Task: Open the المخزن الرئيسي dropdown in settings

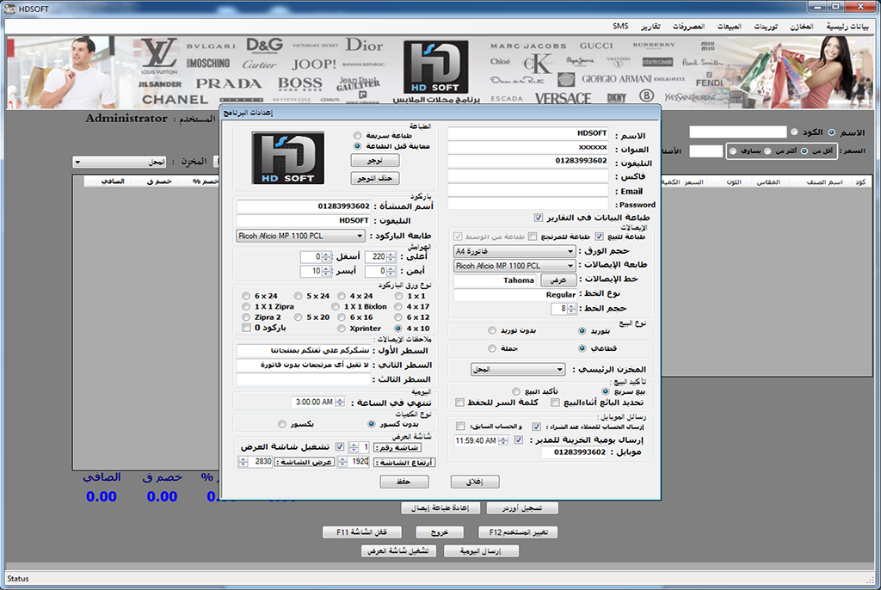Action: click(x=517, y=369)
